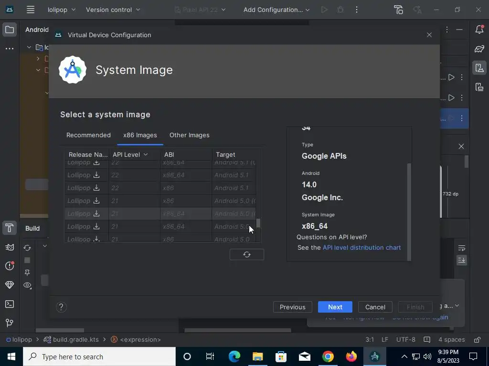Download the highlighted Lollipop 21 x86_64 image
This screenshot has height=366, width=489.
[96, 213]
